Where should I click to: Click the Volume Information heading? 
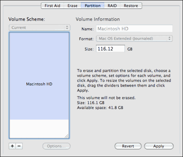[x=98, y=19]
